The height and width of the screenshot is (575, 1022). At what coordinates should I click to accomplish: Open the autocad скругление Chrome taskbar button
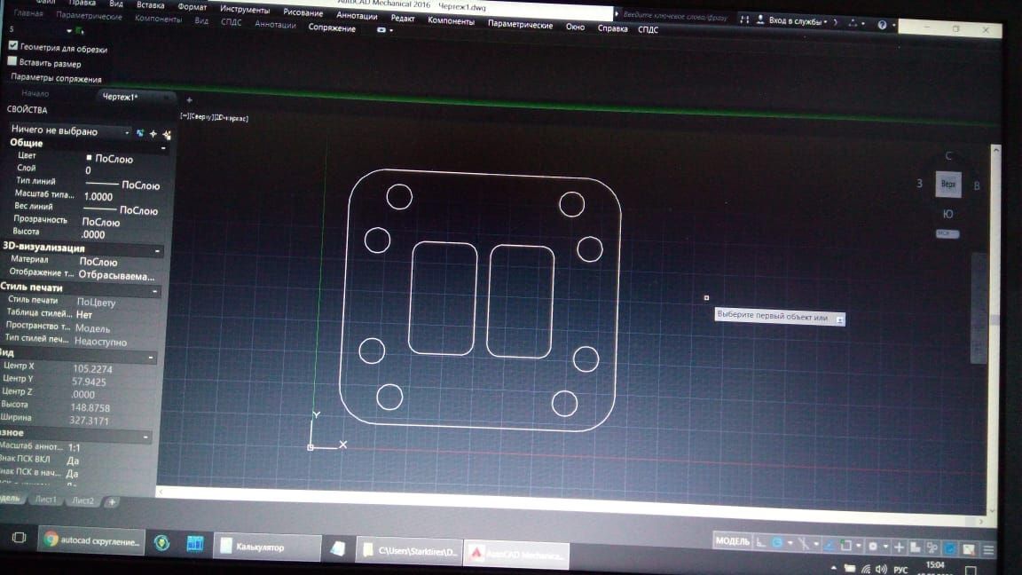click(91, 540)
